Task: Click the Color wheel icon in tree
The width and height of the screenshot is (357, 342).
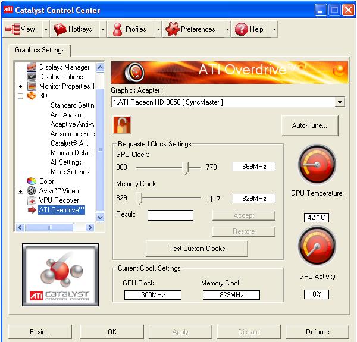Action: [x=32, y=181]
